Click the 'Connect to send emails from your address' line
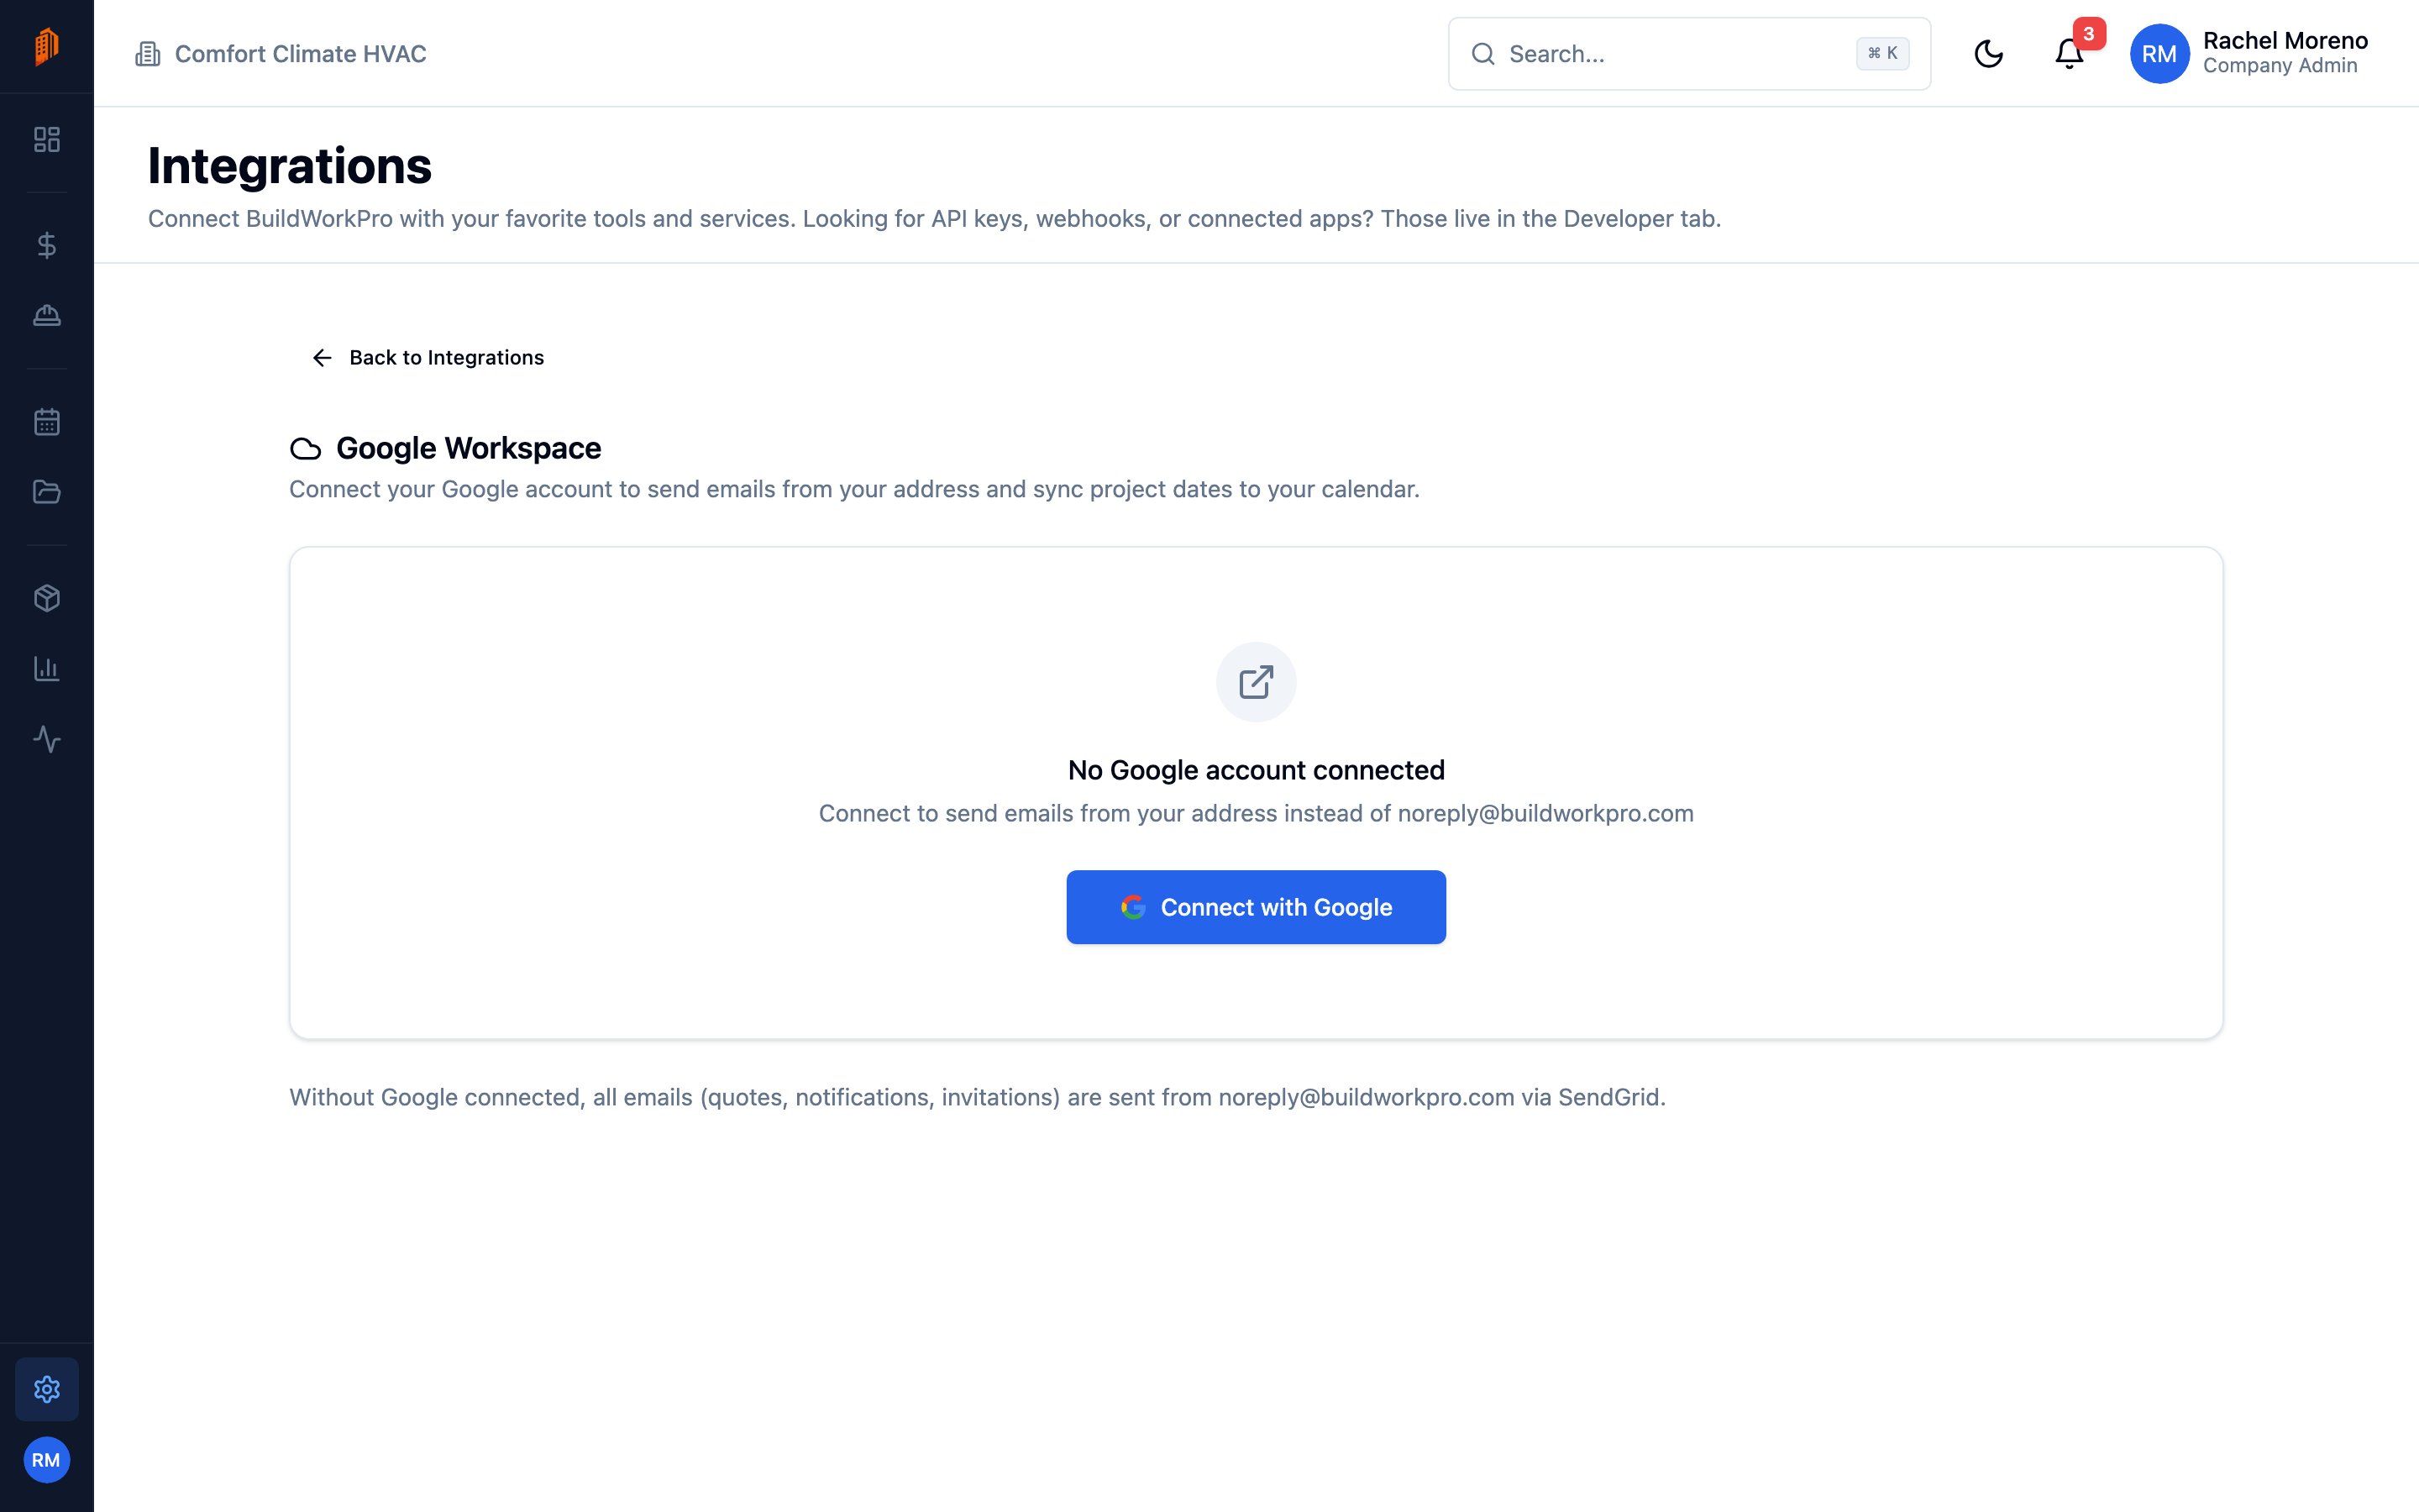The height and width of the screenshot is (1512, 2419). (x=1257, y=814)
